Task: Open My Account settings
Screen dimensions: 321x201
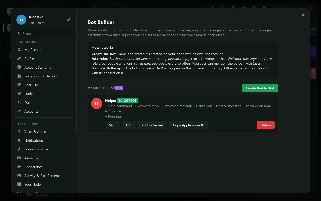Action: [44, 50]
